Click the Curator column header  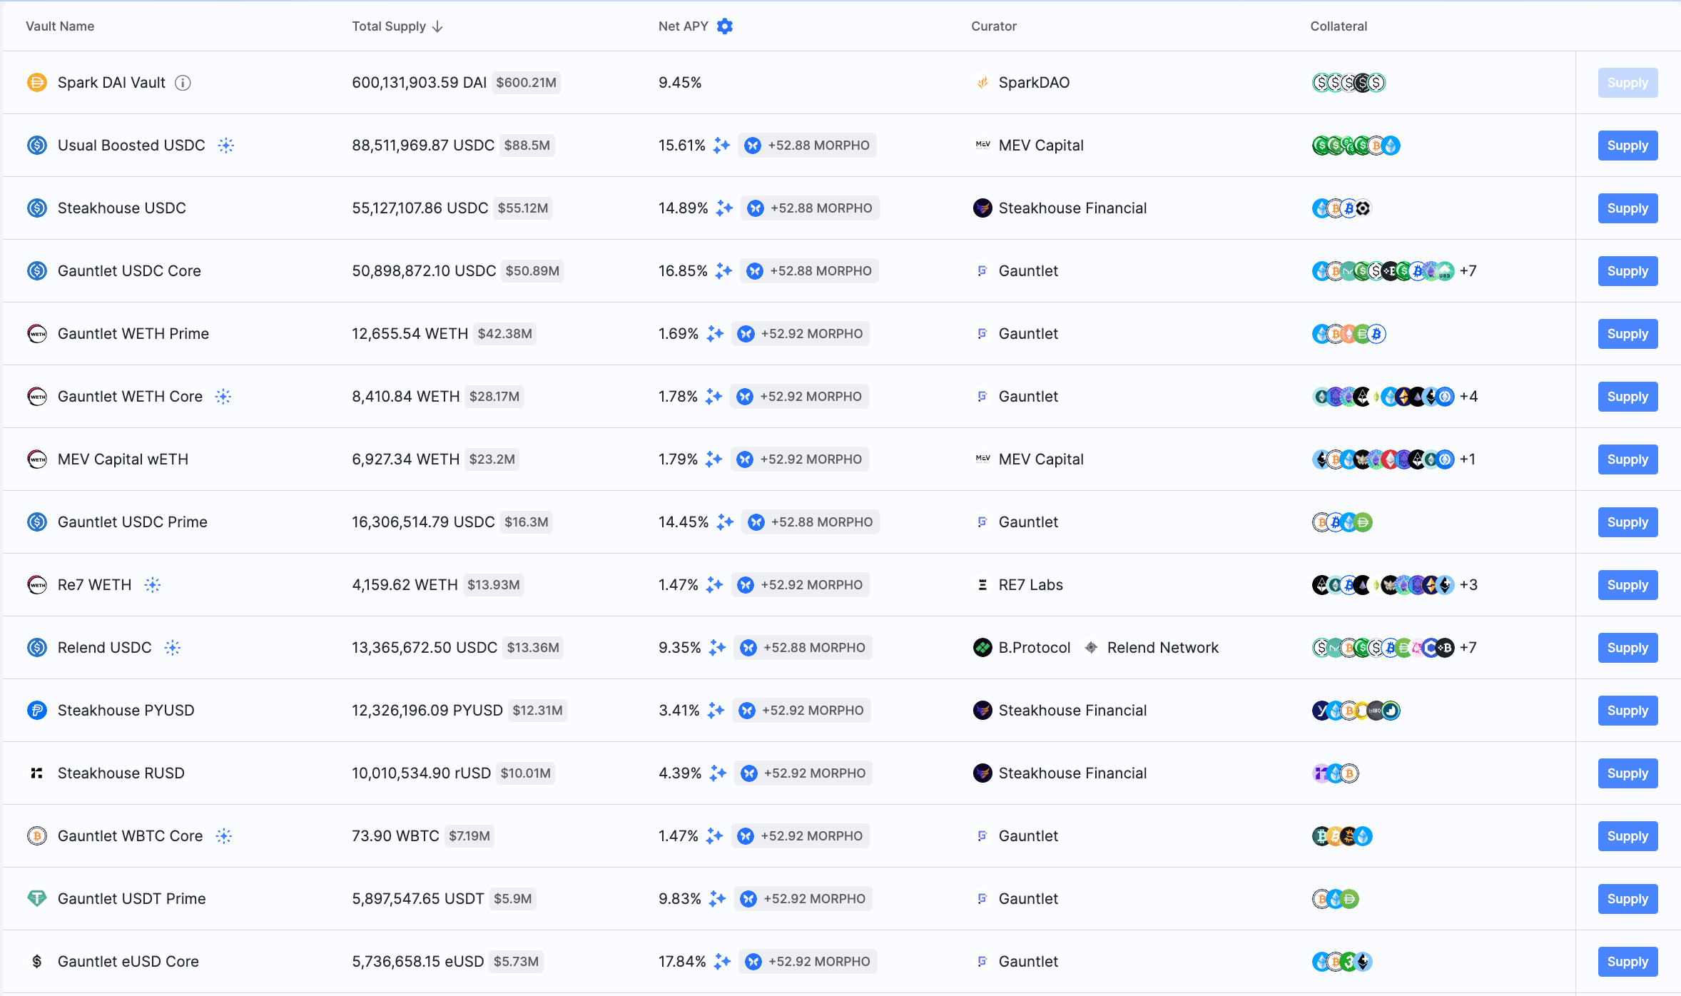pos(993,26)
